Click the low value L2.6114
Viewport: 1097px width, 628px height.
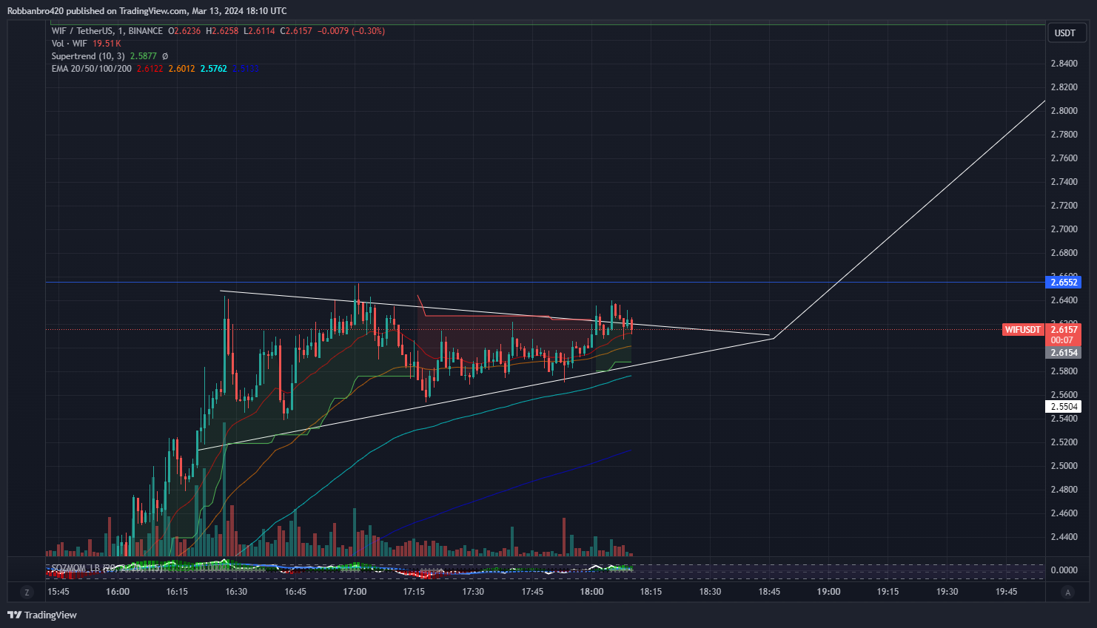(259, 31)
